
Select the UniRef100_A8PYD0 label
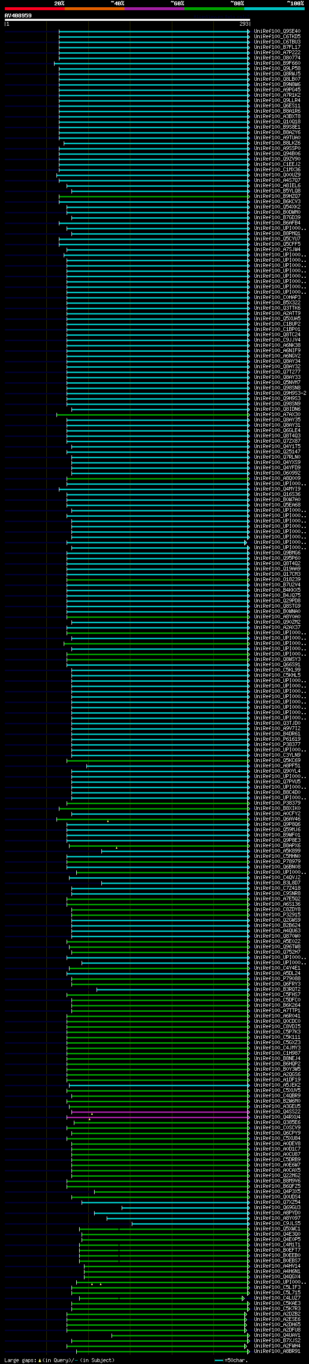click(x=277, y=1213)
